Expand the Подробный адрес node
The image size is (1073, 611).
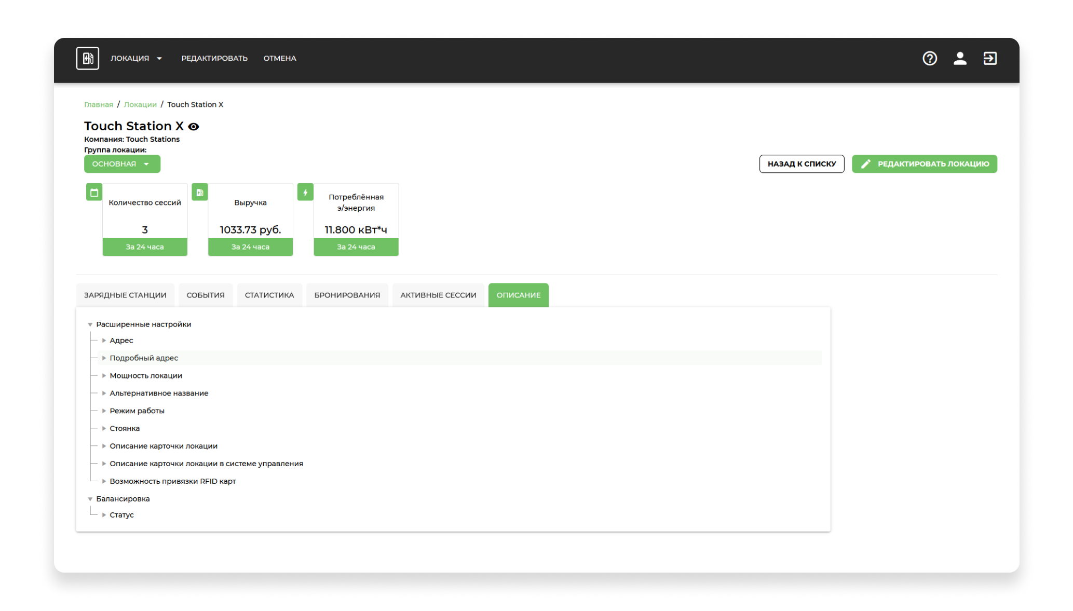coord(104,358)
